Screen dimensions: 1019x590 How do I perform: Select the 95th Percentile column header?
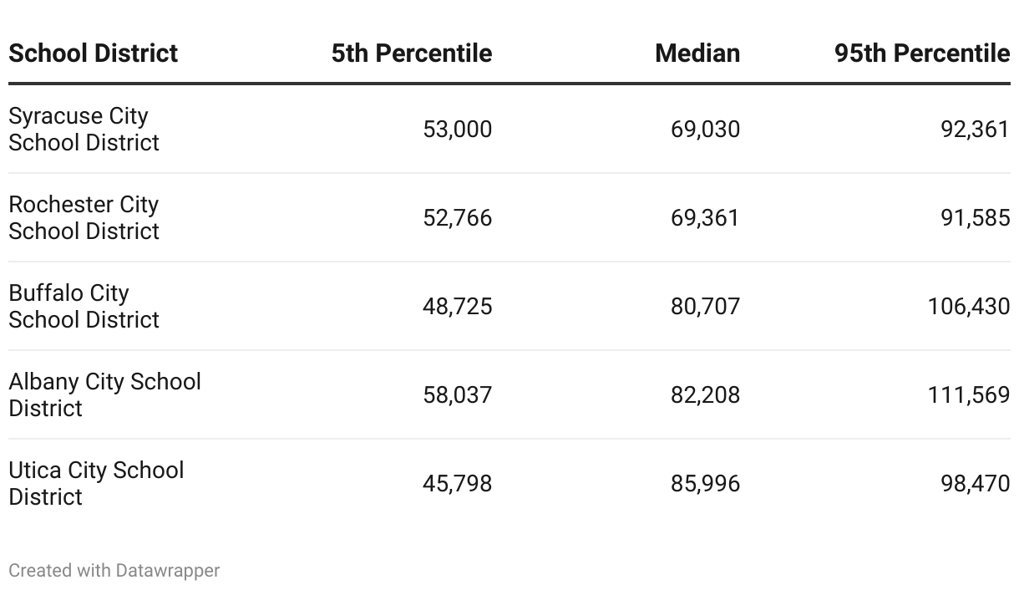(x=921, y=53)
